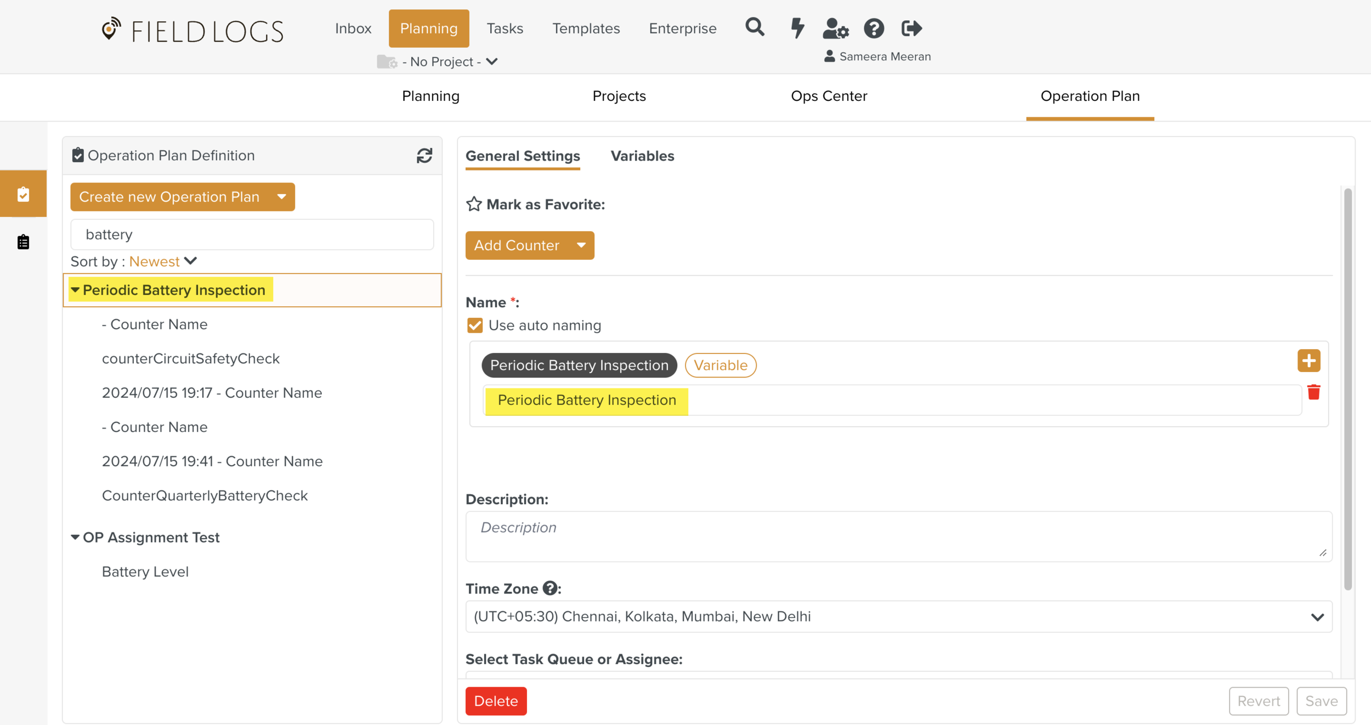This screenshot has height=725, width=1371.
Task: Open the Time Zone dropdown
Action: point(898,616)
